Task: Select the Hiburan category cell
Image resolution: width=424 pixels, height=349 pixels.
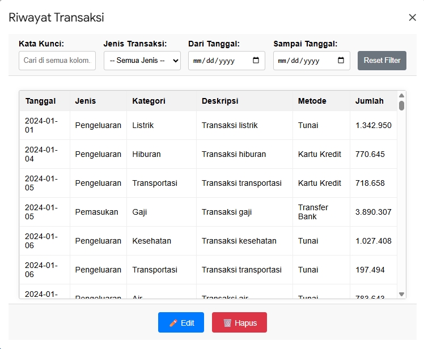Action: [162, 154]
